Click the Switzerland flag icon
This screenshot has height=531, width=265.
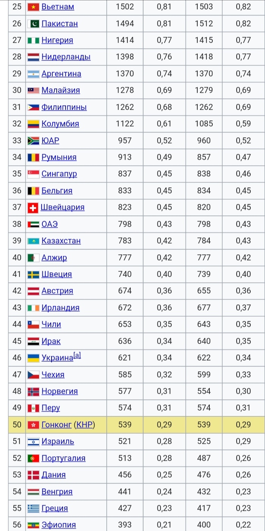[x=33, y=207]
